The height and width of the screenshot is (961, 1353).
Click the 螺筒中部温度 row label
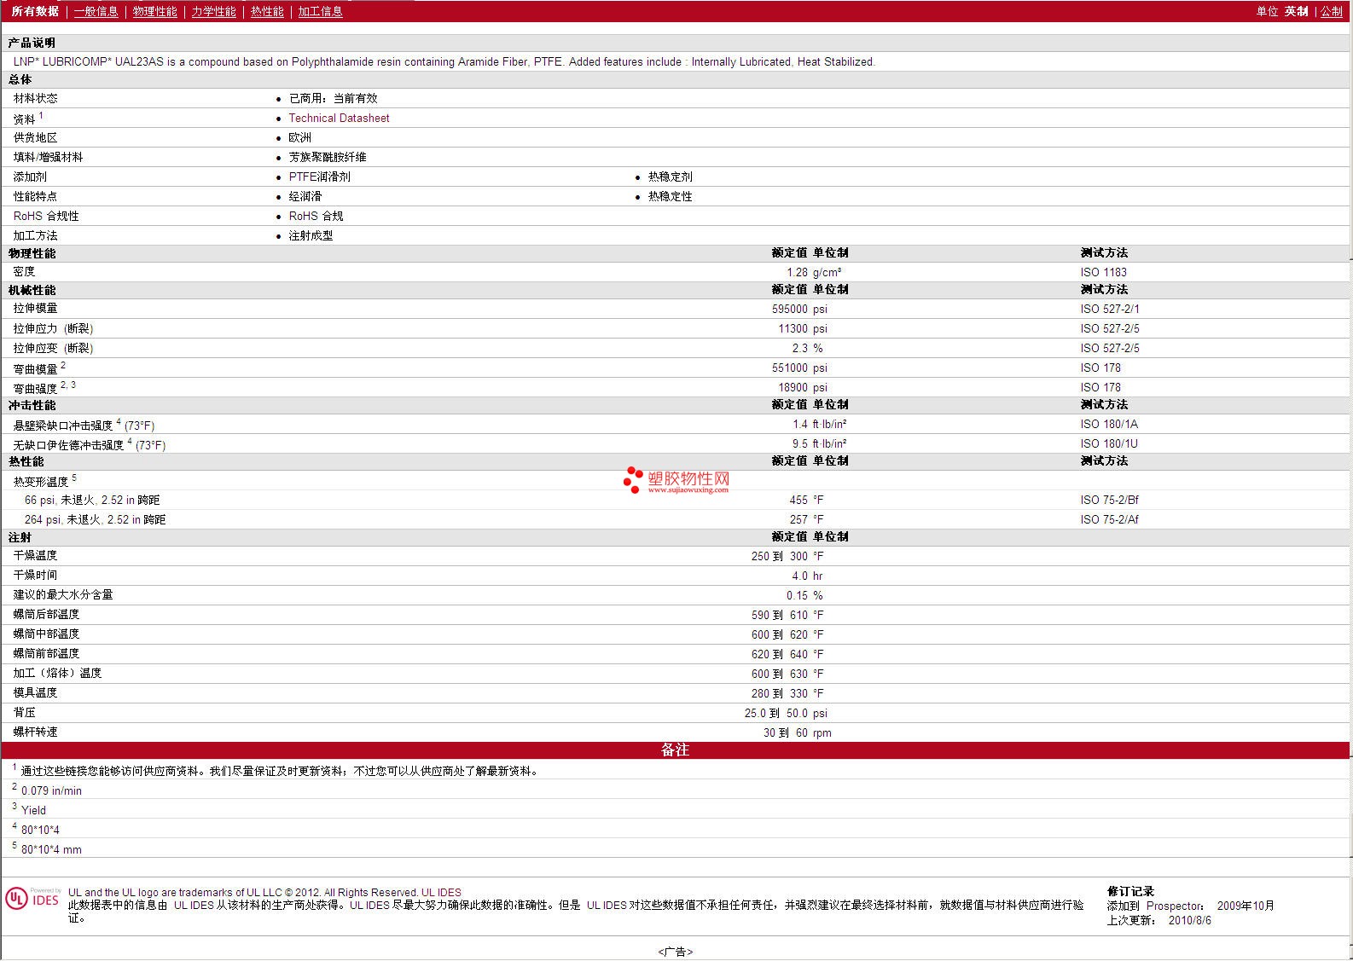(46, 634)
